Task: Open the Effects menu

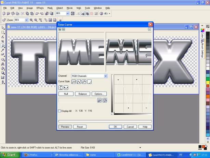Action: click(x=40, y=8)
